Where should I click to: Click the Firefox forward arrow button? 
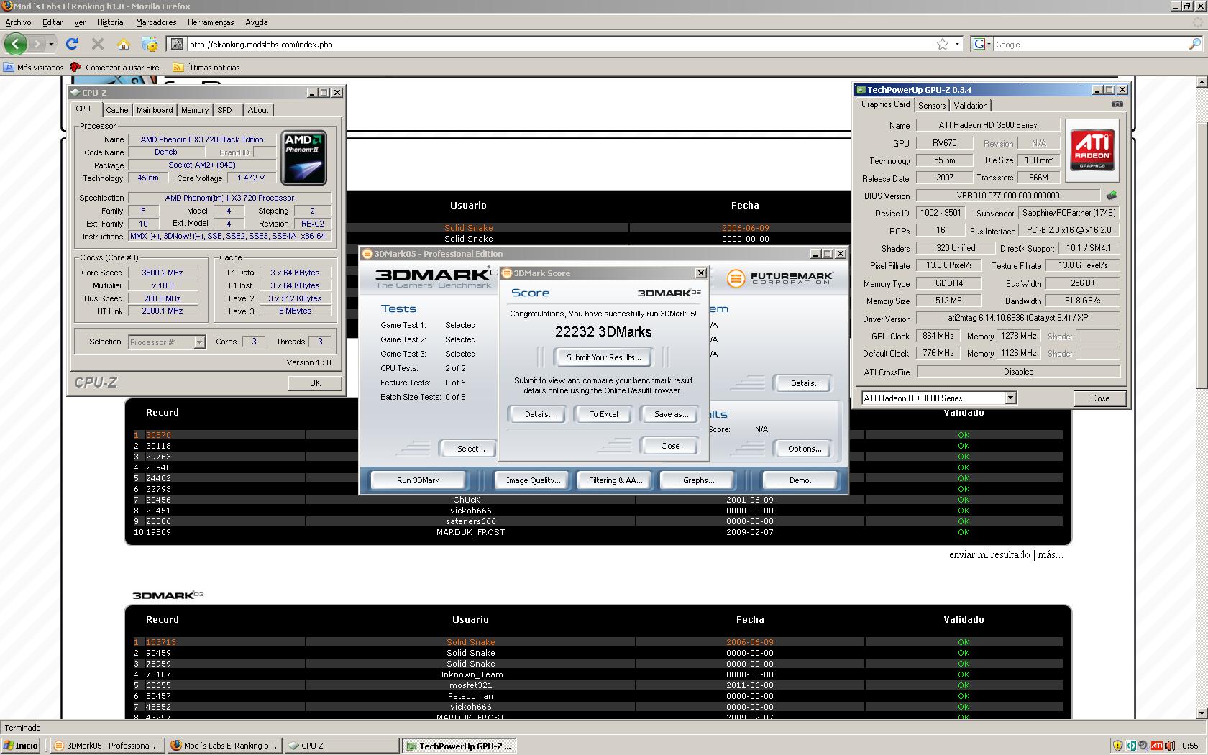click(37, 44)
